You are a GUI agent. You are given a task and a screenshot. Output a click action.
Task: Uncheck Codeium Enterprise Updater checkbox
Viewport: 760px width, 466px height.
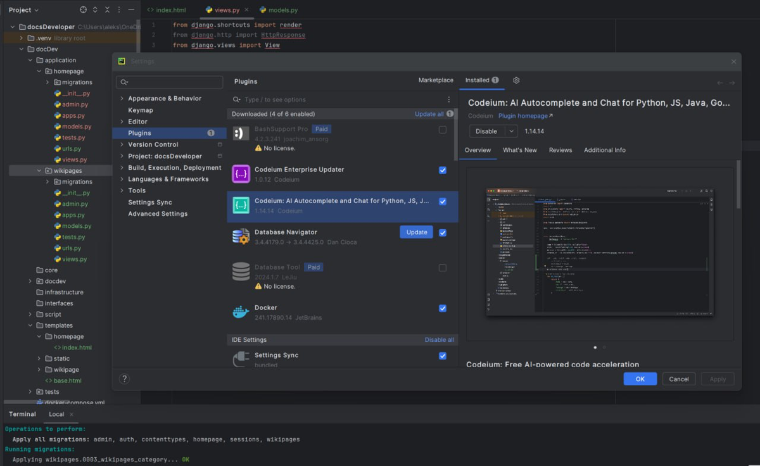pyautogui.click(x=443, y=170)
